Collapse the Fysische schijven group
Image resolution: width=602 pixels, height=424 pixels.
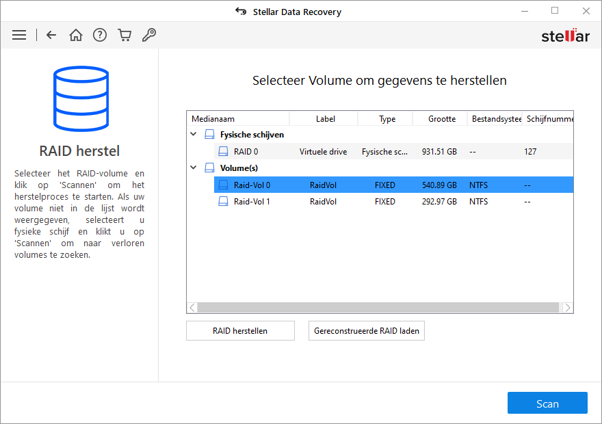click(x=194, y=134)
